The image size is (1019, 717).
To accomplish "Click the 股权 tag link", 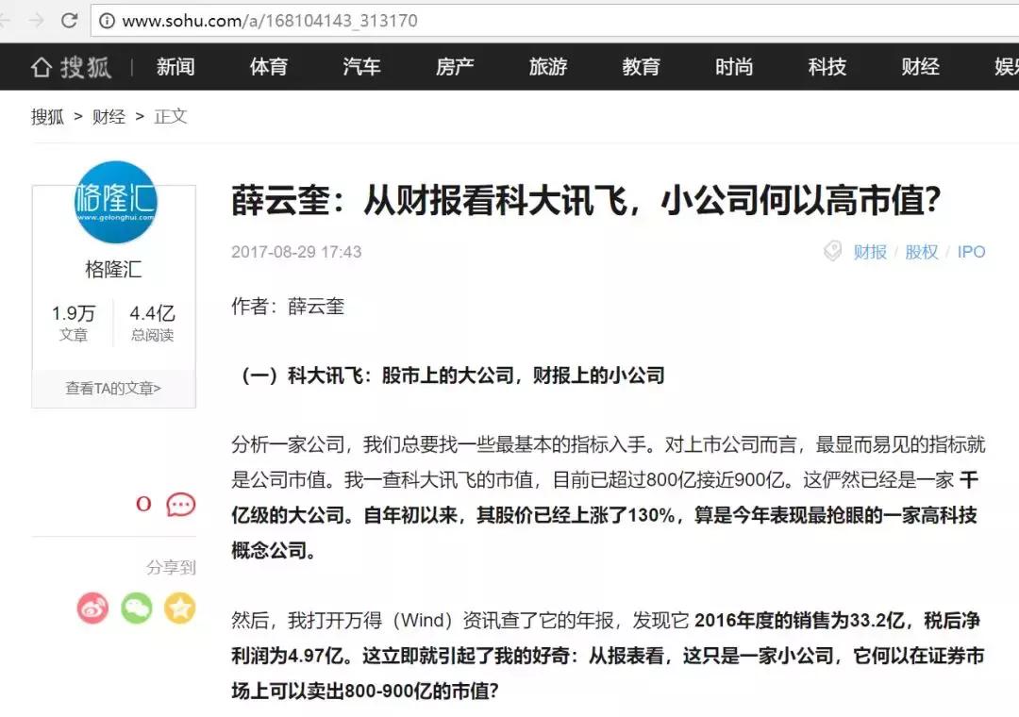I will coord(922,251).
